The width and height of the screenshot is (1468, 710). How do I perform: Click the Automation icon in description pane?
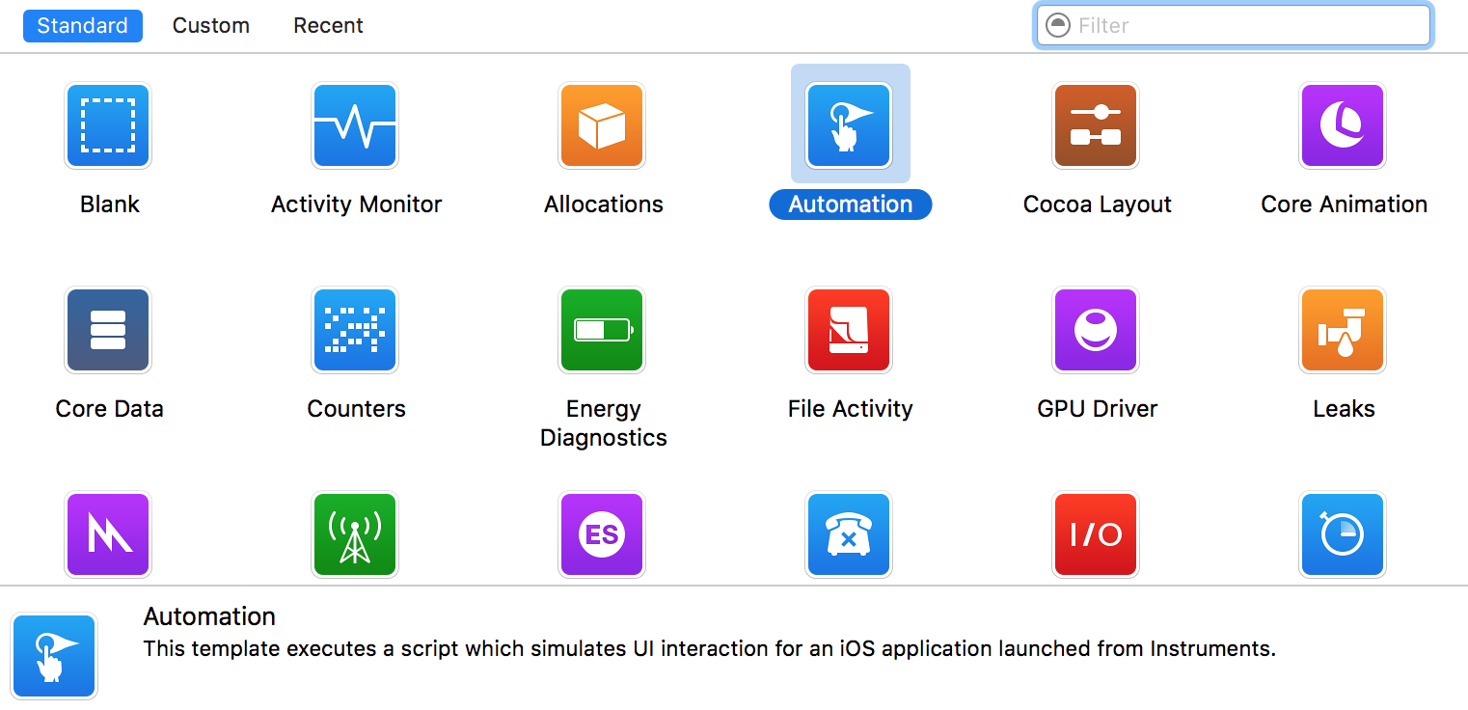pyautogui.click(x=54, y=656)
